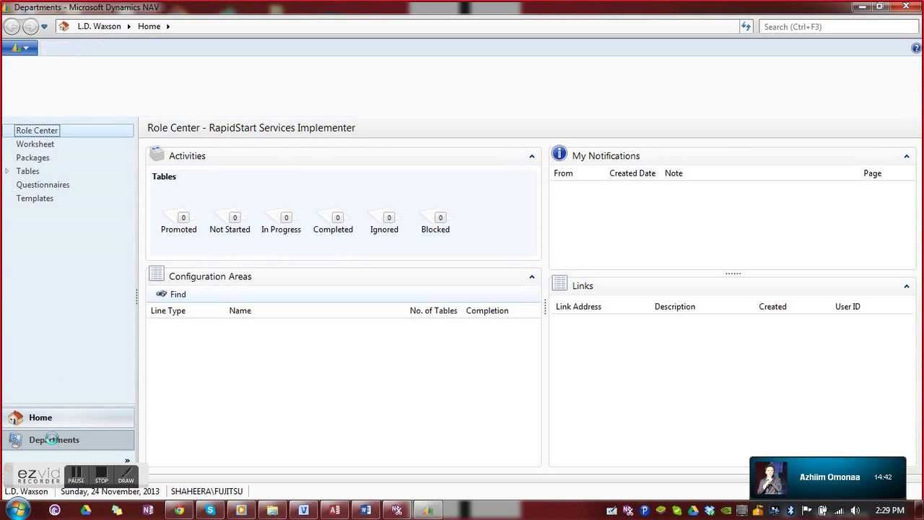
Task: Click the Link Address column header
Action: click(578, 307)
